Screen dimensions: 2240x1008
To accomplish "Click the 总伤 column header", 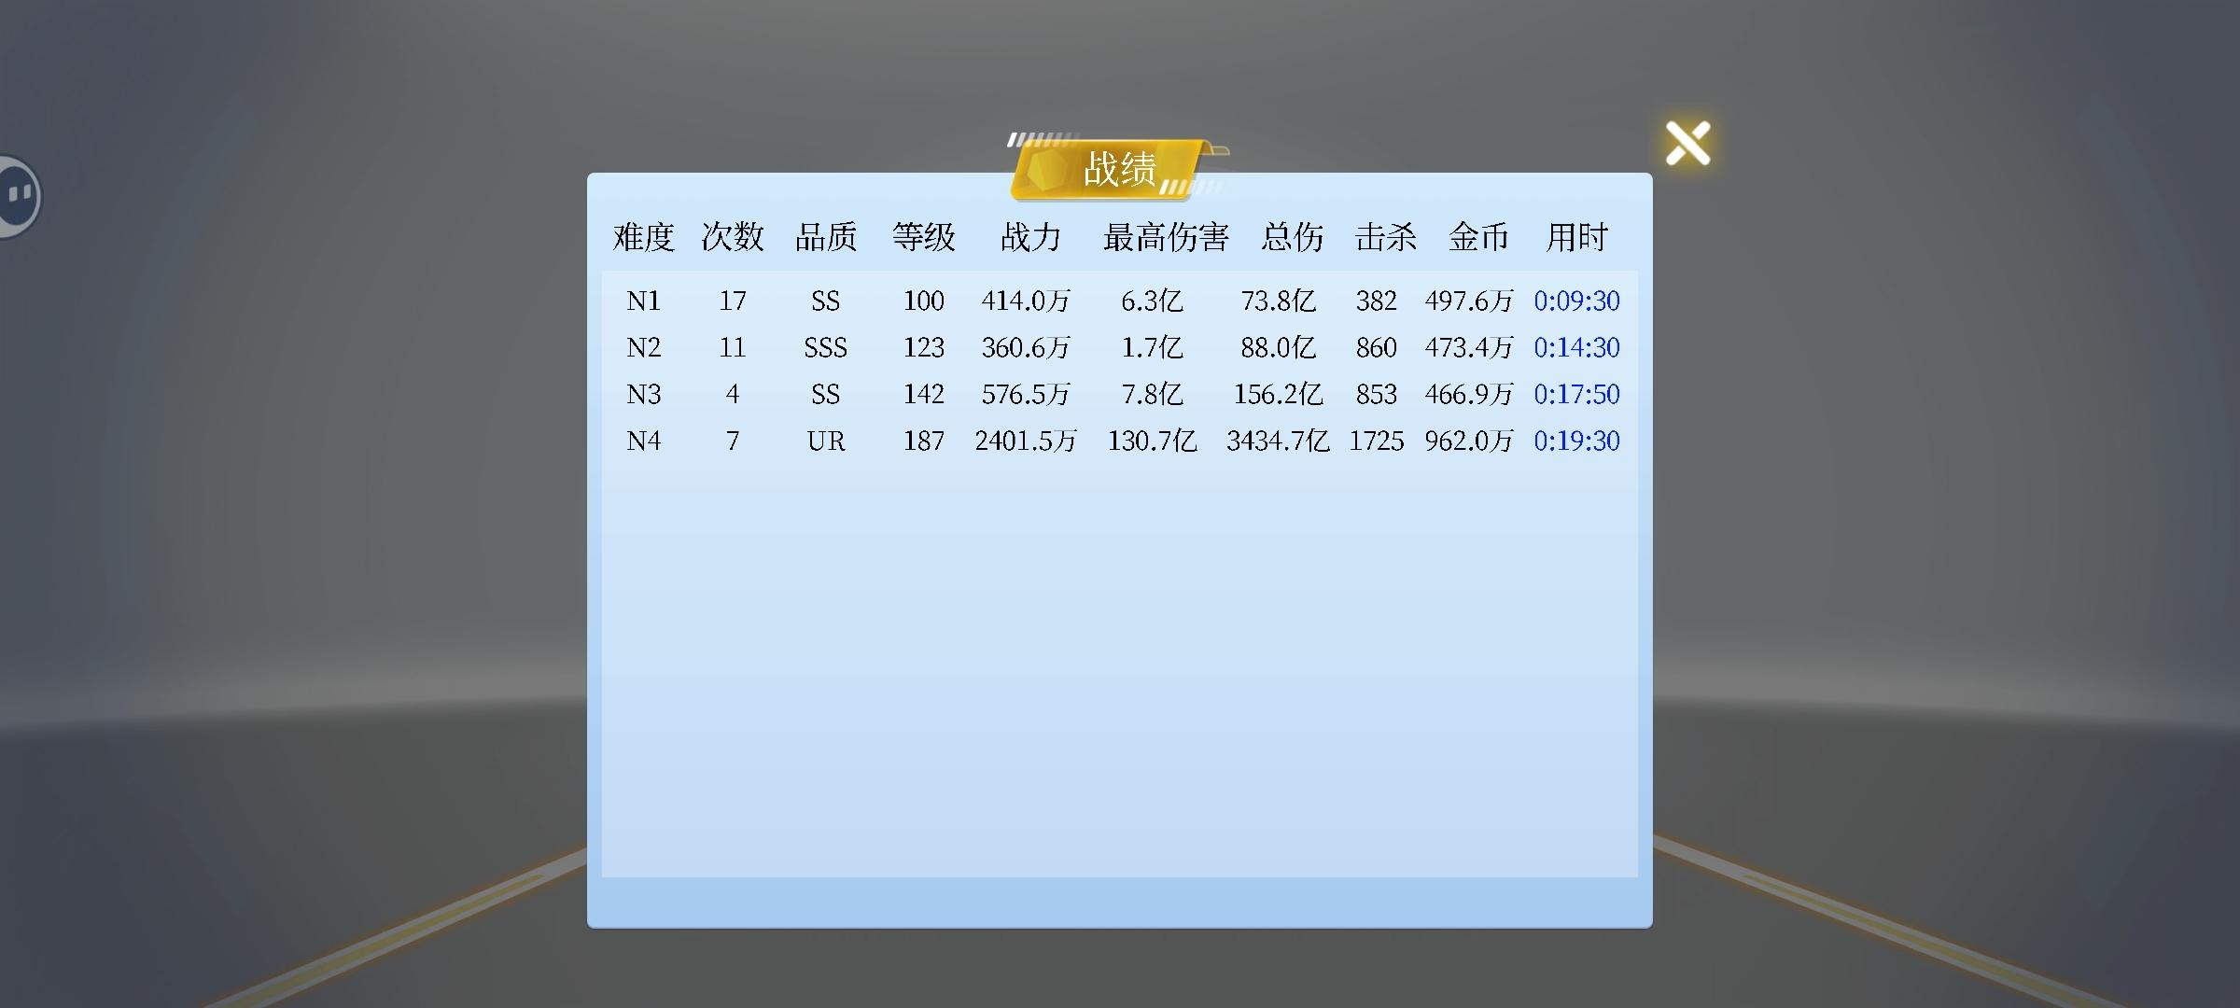I will click(x=1292, y=237).
